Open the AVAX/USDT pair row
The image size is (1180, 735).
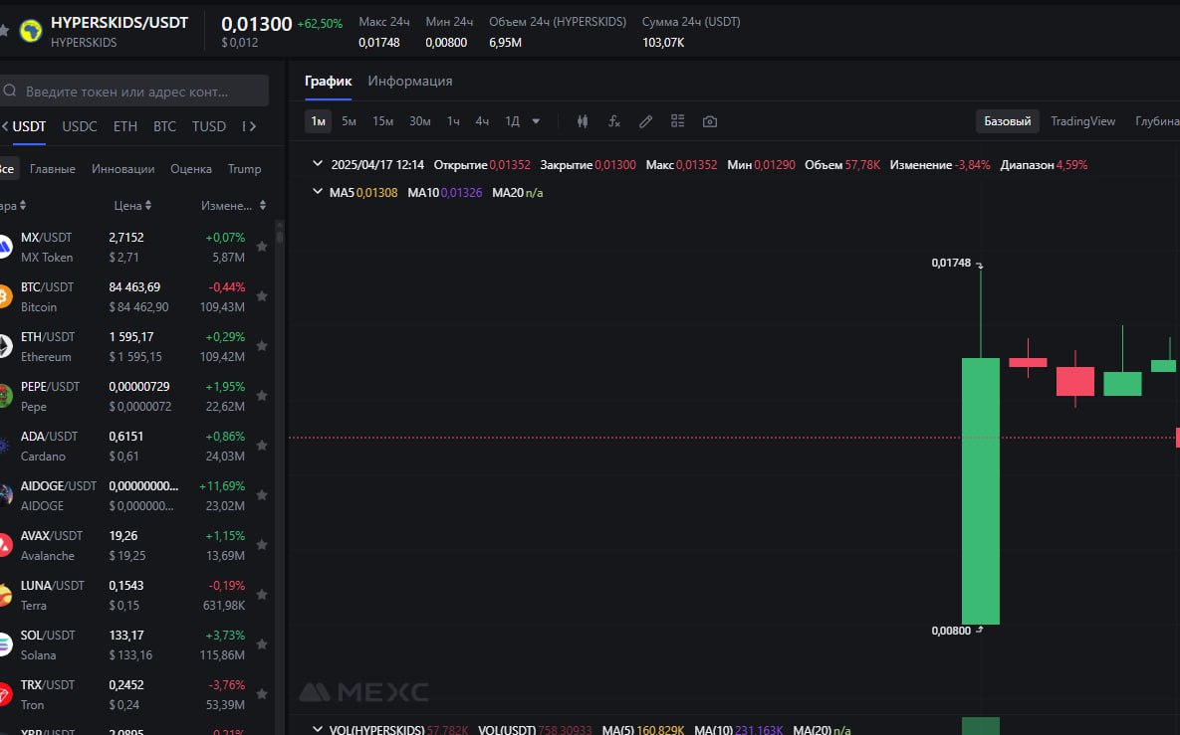click(134, 546)
